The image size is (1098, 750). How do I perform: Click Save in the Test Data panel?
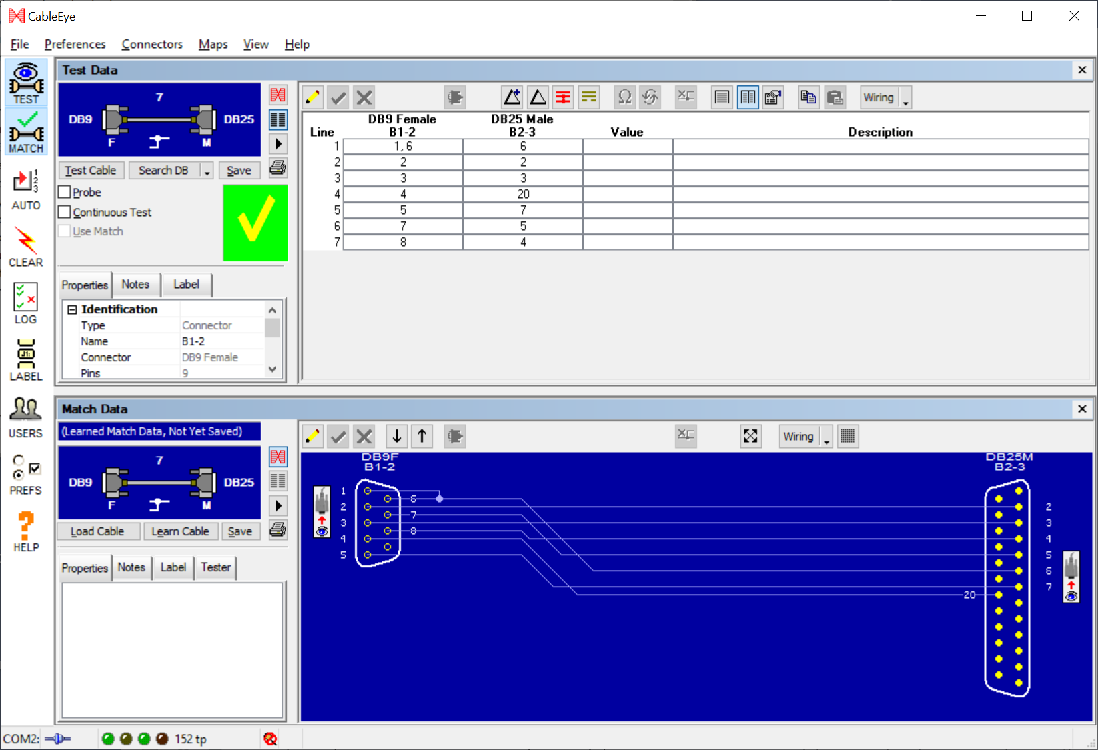coord(239,171)
